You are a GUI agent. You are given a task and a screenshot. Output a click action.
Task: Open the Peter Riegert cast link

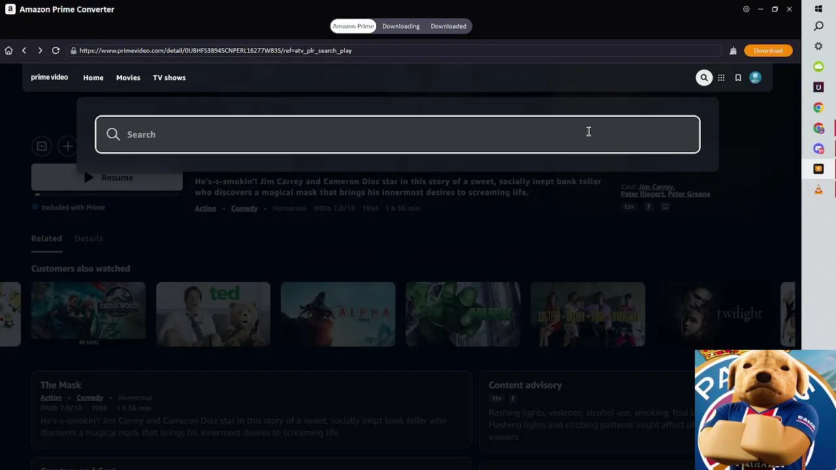tap(642, 194)
